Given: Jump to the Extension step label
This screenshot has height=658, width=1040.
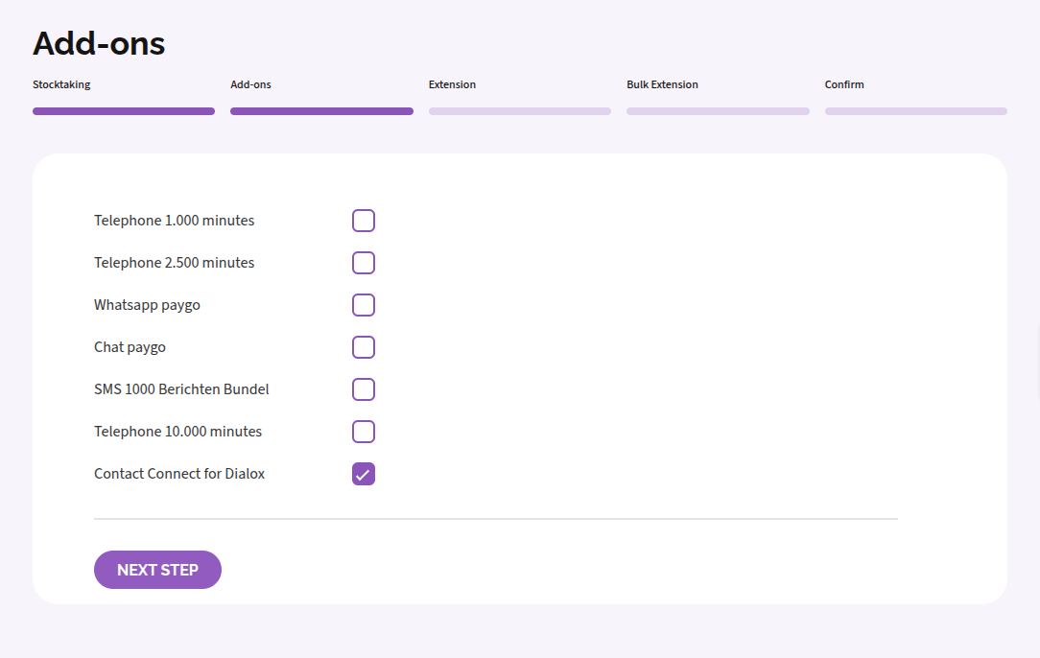Looking at the screenshot, I should tap(452, 84).
